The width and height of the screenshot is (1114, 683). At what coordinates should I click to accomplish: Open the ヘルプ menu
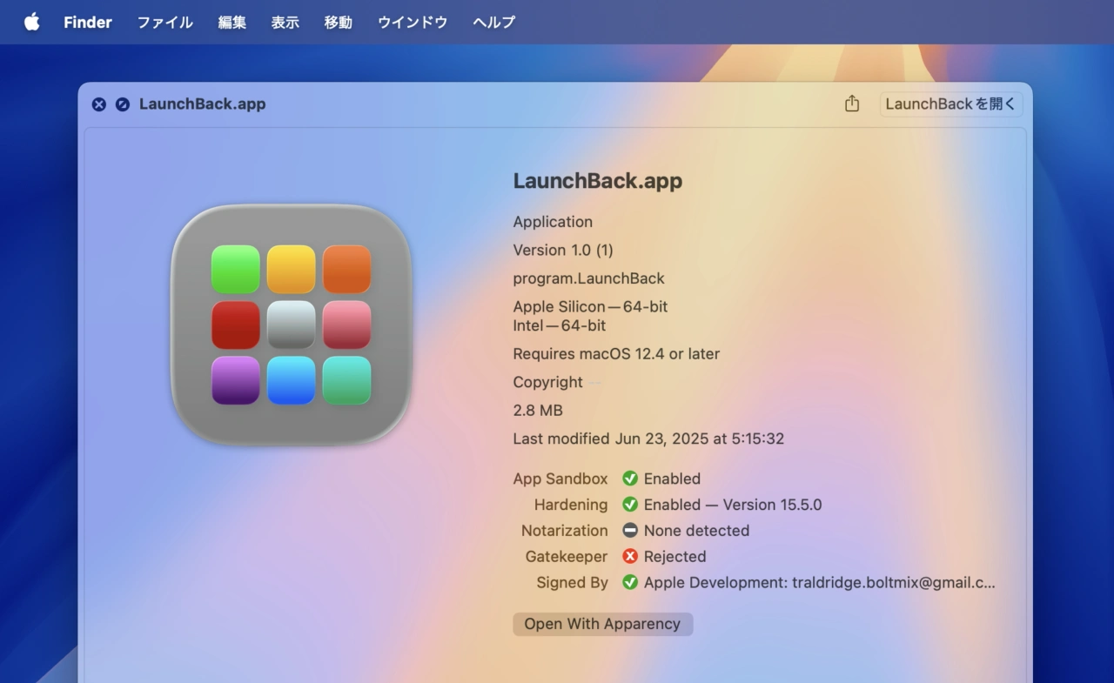click(493, 23)
